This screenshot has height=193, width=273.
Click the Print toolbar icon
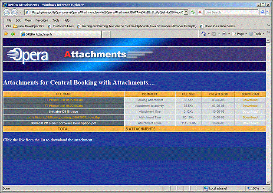(224, 34)
